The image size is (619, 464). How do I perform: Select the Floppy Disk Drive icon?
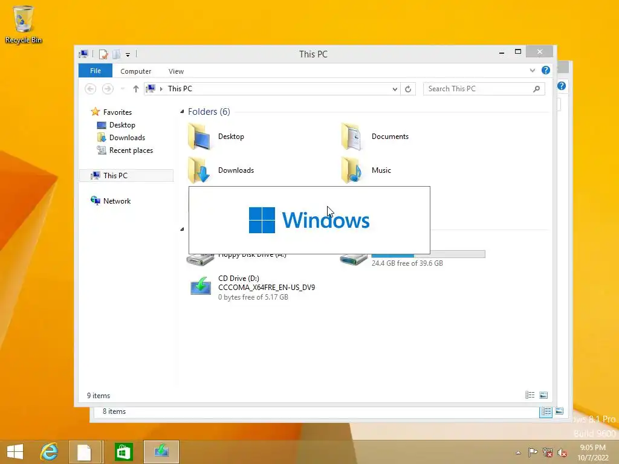(x=200, y=260)
